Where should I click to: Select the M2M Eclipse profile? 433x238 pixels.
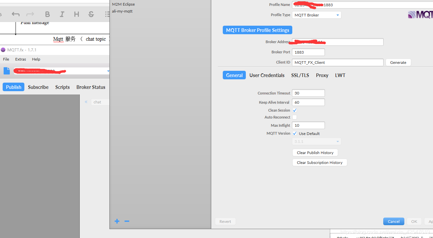(123, 4)
